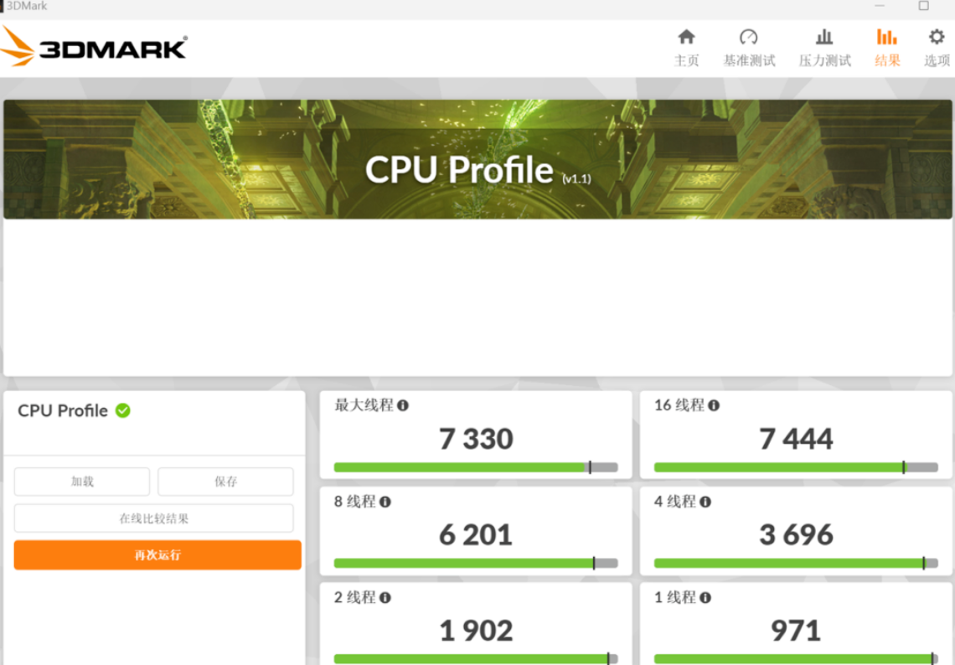Open the Results (结果) chart icon

886,37
